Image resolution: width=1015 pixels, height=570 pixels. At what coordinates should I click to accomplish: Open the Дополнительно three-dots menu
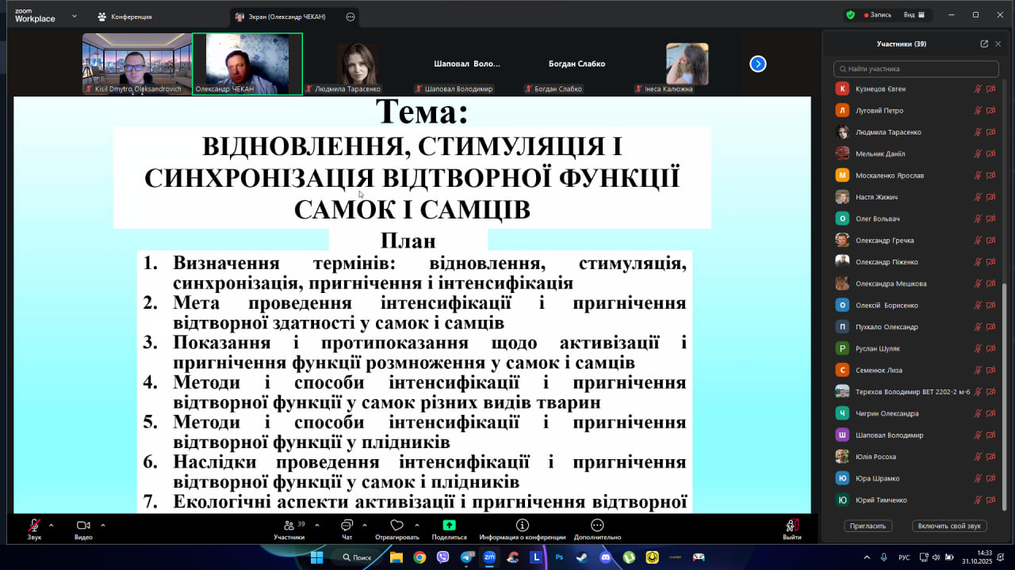click(597, 526)
